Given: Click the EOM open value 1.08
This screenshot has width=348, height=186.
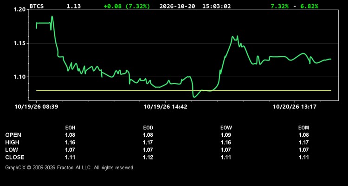Looking at the screenshot, I should tap(303, 135).
